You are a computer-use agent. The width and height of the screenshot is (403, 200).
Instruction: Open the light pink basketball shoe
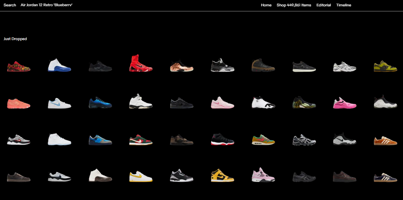[223, 103]
